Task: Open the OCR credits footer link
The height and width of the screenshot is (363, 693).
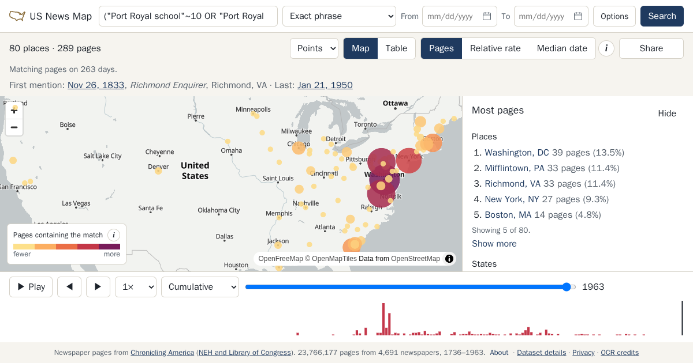Action: (620, 353)
